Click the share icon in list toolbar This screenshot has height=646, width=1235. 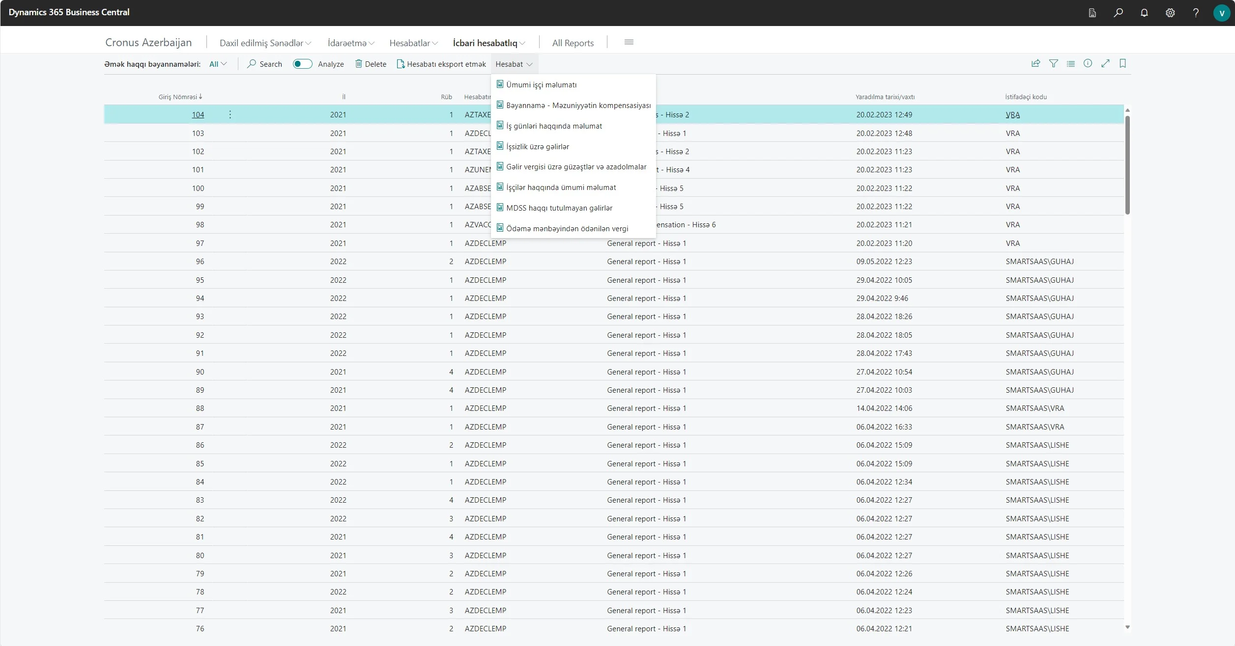[1035, 63]
